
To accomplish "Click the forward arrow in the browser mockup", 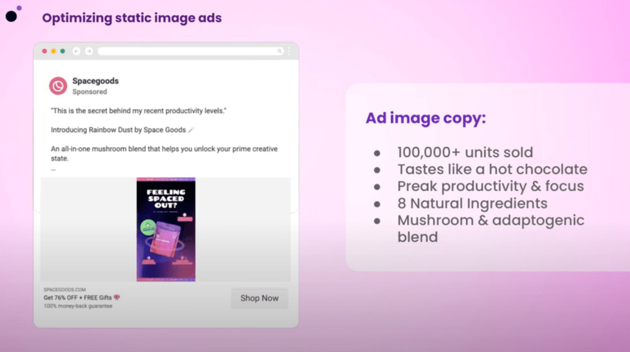I will (x=89, y=51).
